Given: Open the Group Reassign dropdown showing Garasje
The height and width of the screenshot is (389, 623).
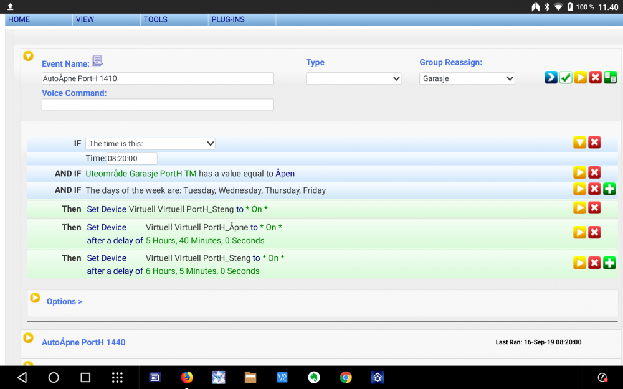Looking at the screenshot, I should point(467,78).
